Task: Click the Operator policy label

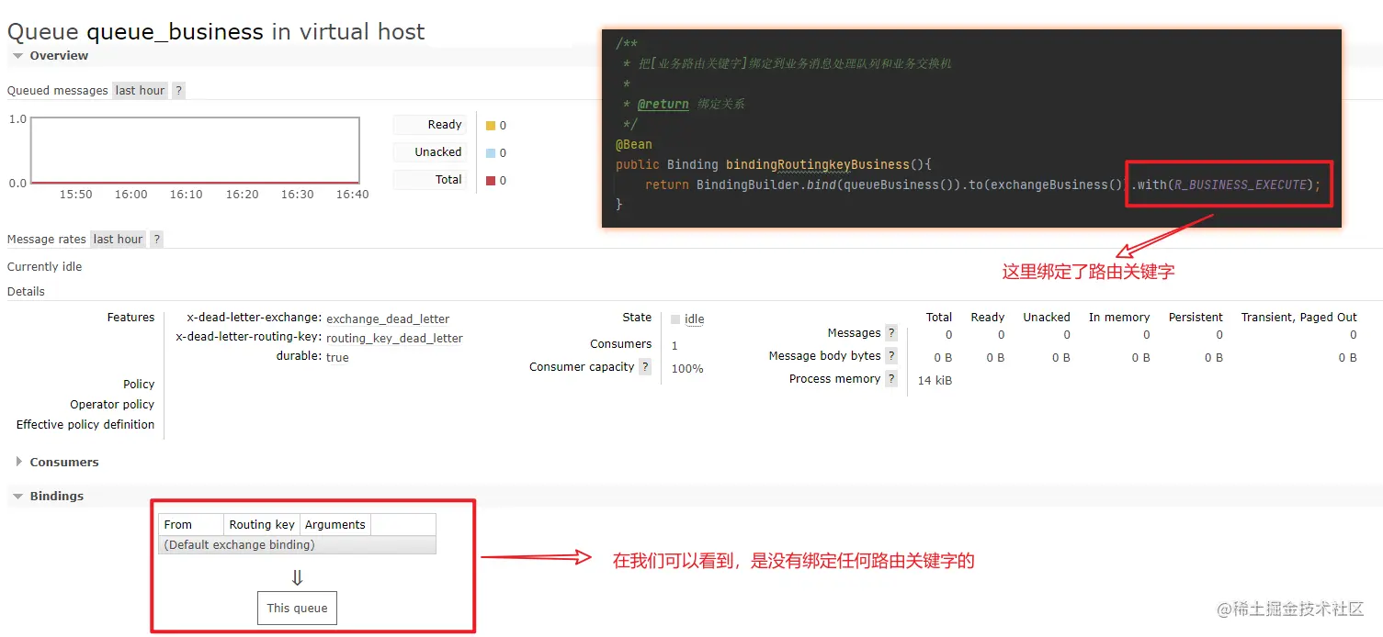Action: point(112,405)
